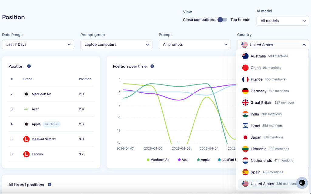The width and height of the screenshot is (311, 194).
Task: Toggle Acer purple legend dot
Action: click(x=179, y=160)
